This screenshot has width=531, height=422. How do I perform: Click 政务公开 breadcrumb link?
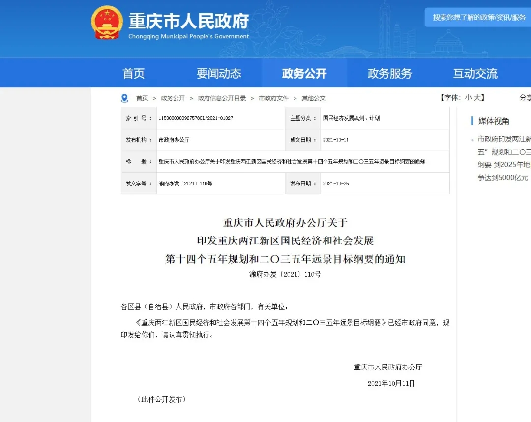click(173, 98)
